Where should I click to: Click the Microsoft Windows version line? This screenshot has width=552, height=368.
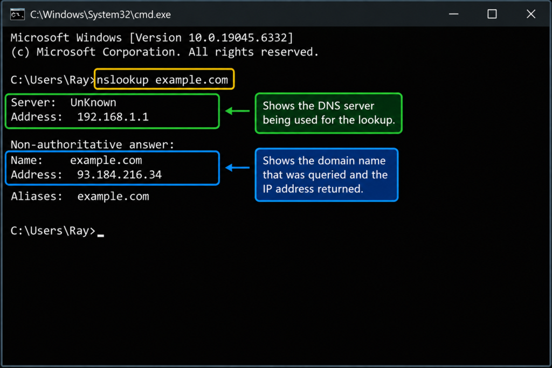click(x=151, y=37)
